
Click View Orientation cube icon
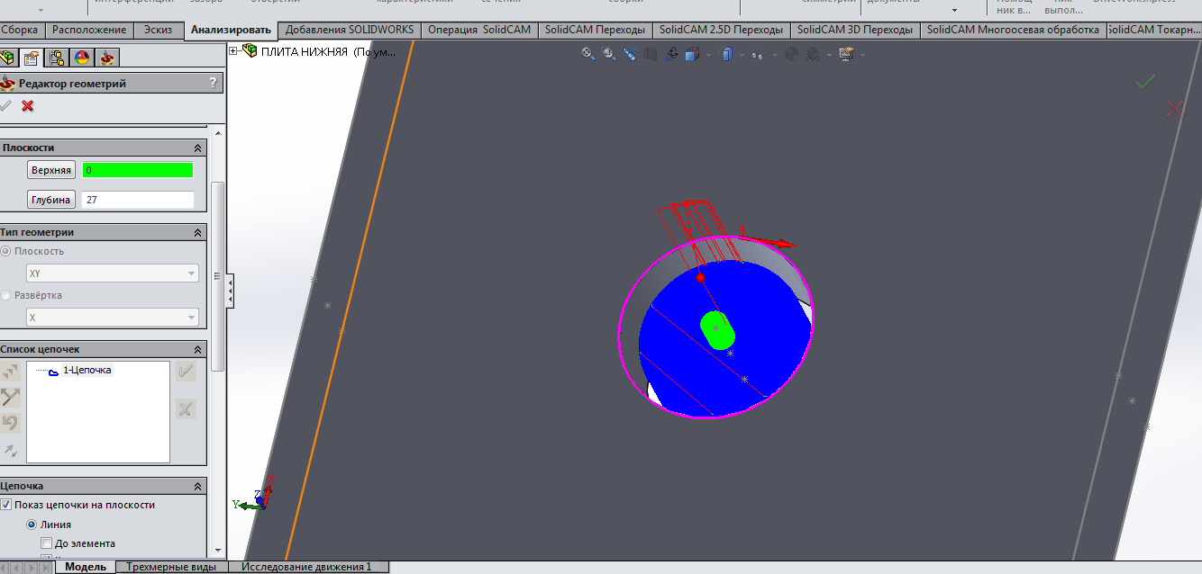(692, 54)
